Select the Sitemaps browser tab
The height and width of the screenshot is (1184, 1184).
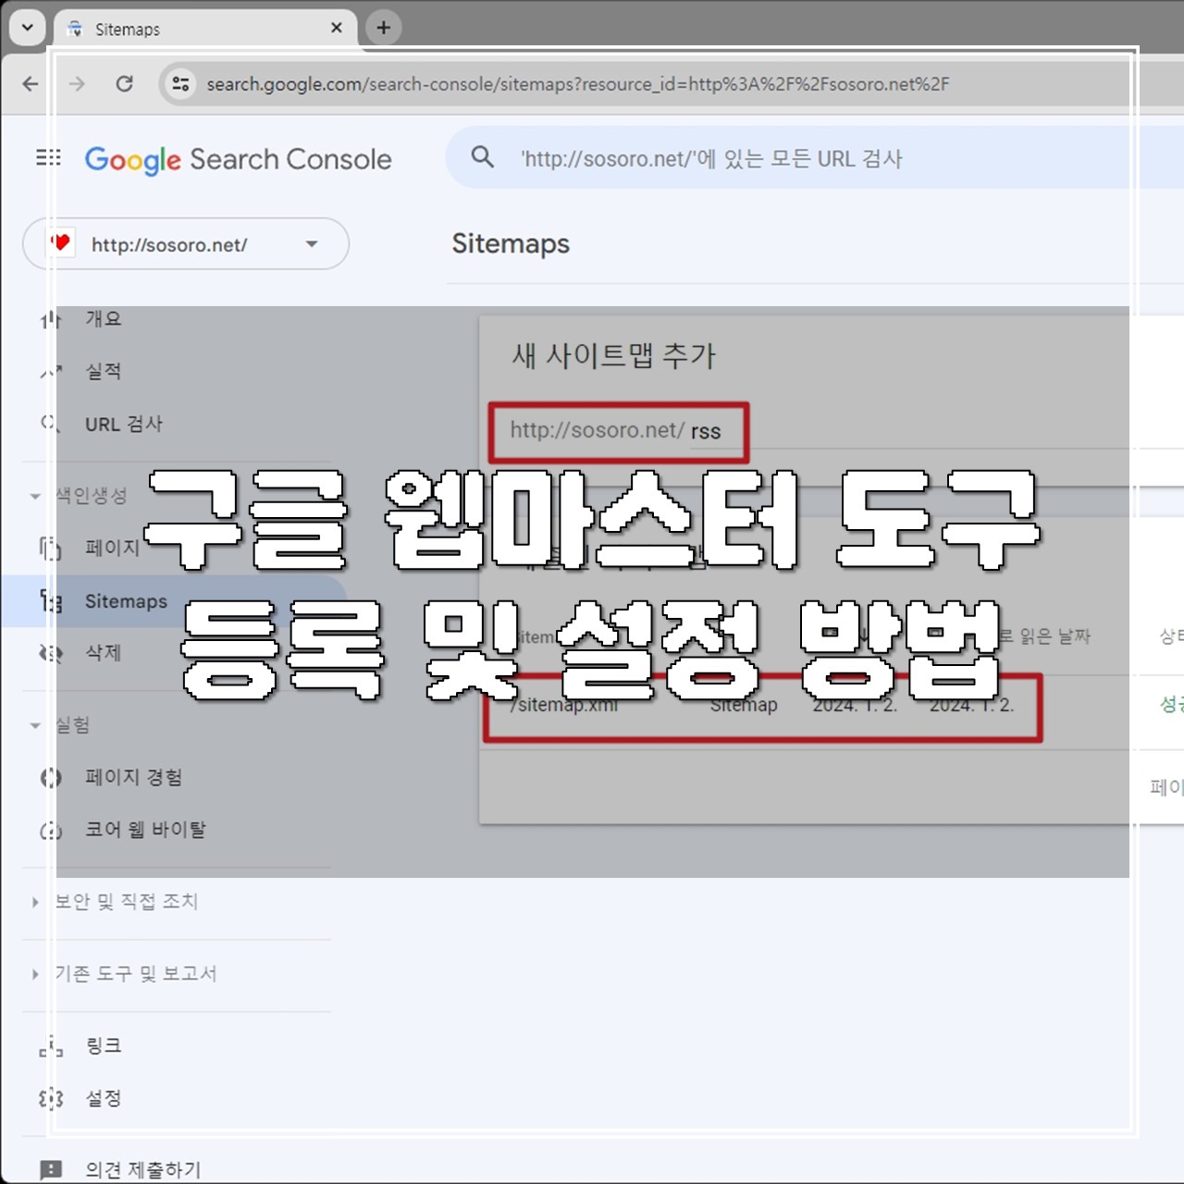coord(205,29)
